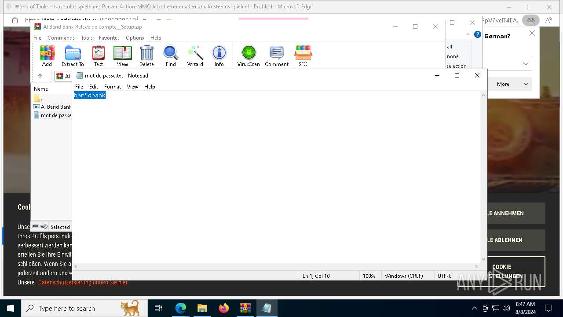This screenshot has width=563, height=317.
Task: Click the View book icon in WinRAR
Action: pyautogui.click(x=122, y=56)
